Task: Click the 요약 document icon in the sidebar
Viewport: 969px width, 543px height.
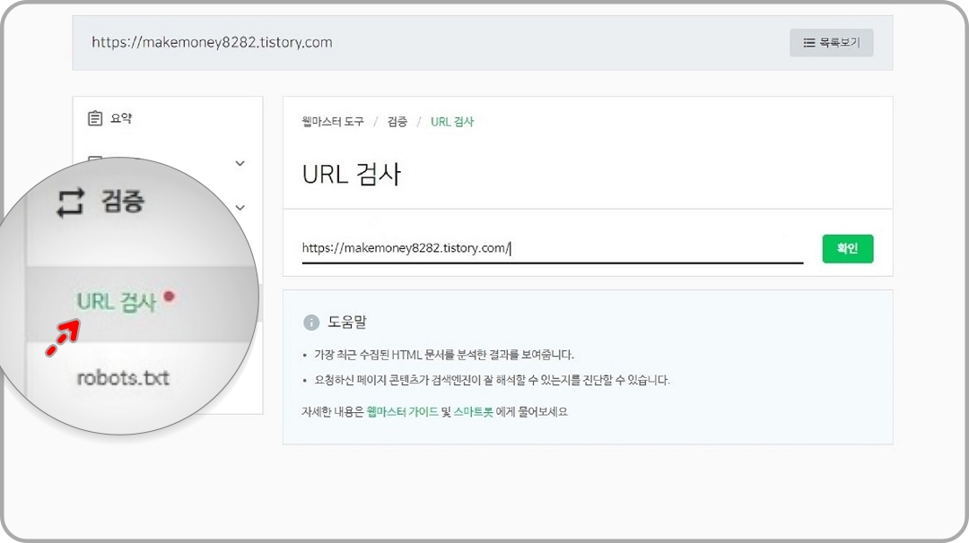Action: [x=97, y=118]
